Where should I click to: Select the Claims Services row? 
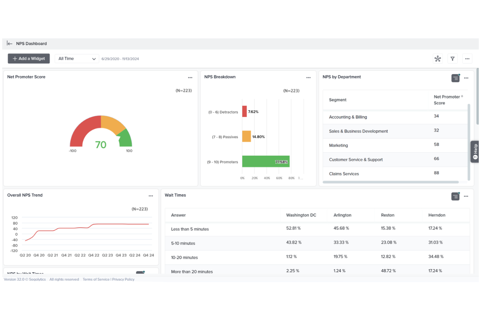pos(395,174)
